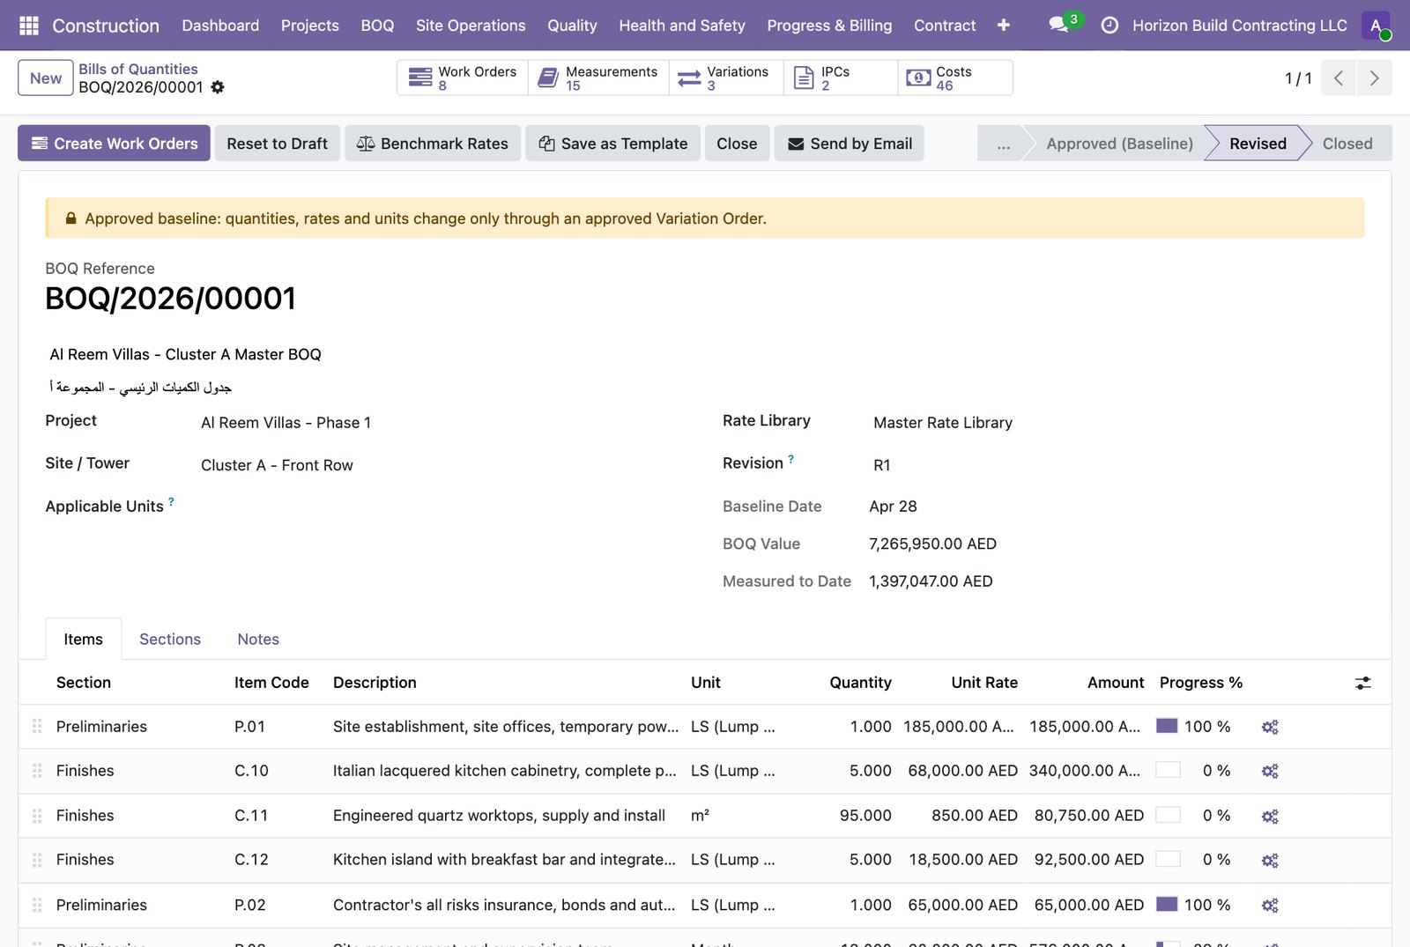Click gears icon on C.11 row

pyautogui.click(x=1270, y=816)
